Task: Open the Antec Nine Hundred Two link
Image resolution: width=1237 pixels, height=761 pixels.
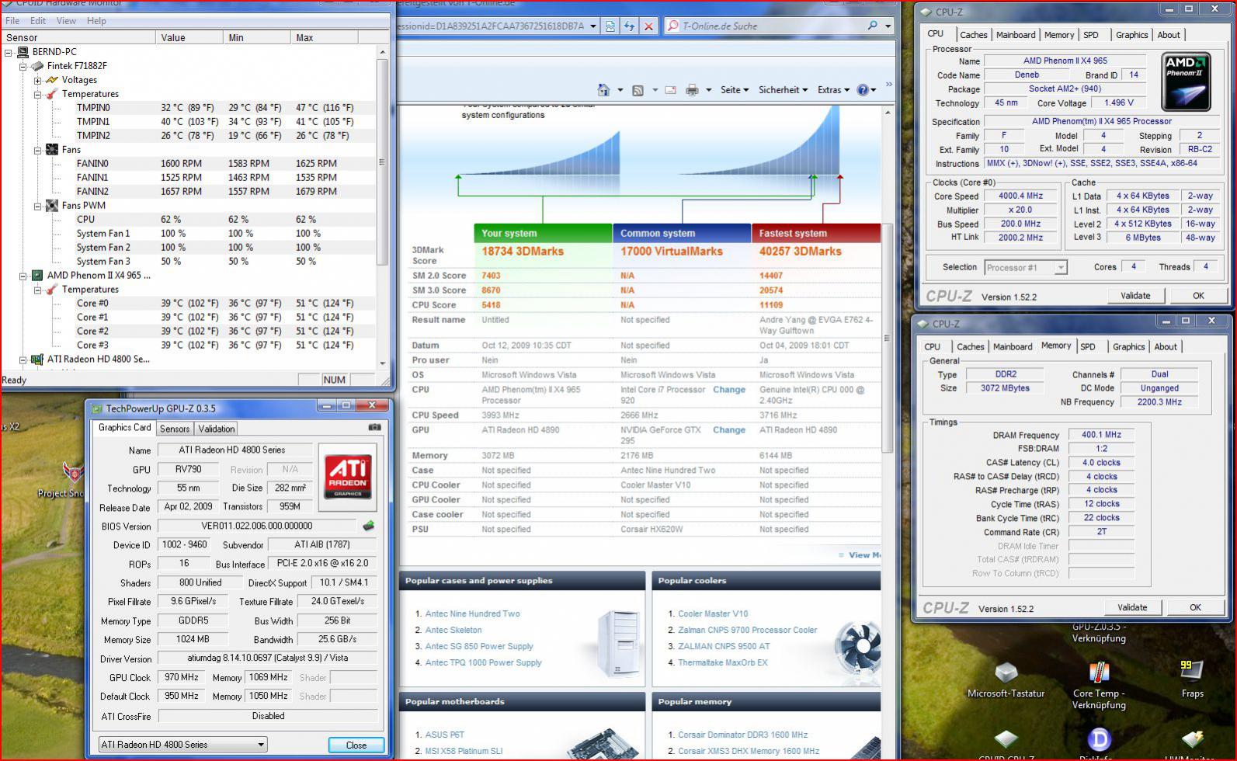Action: point(472,613)
